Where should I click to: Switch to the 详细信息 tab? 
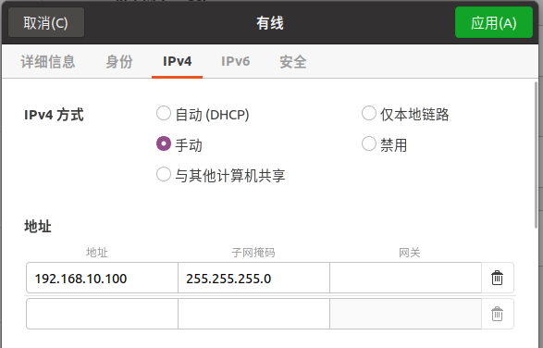(x=48, y=62)
